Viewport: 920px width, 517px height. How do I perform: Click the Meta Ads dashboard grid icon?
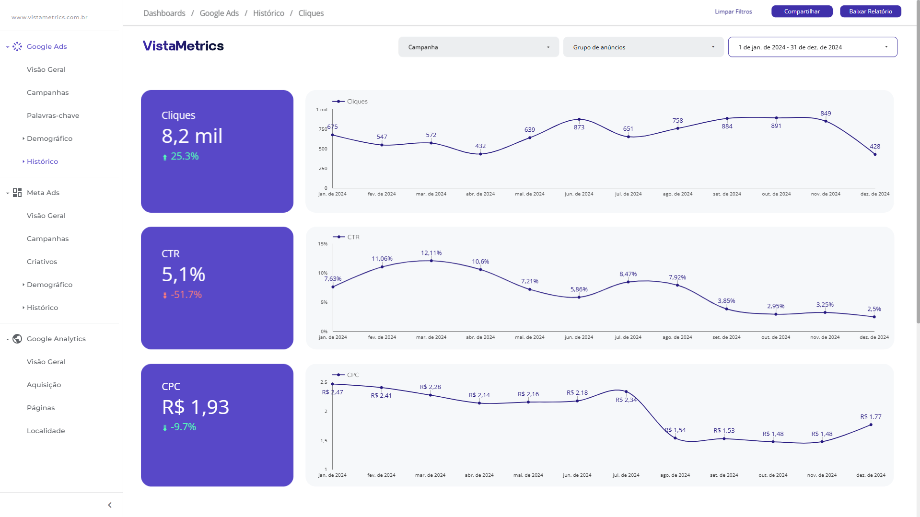tap(17, 193)
